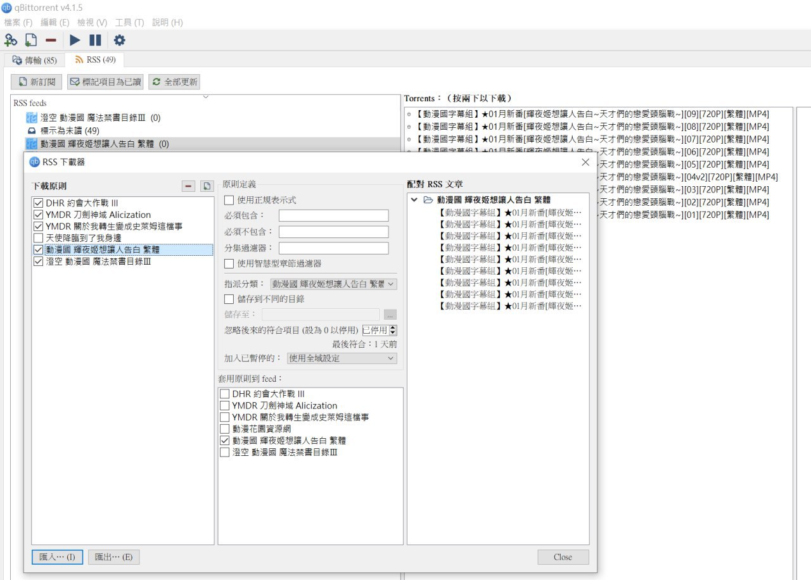The image size is (811, 580).
Task: Open the 說明 (H) menu
Action: (167, 22)
